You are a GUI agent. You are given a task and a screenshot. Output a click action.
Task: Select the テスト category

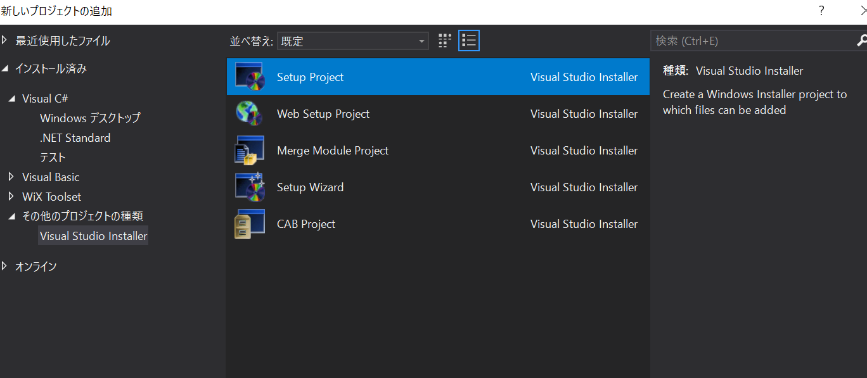[x=53, y=157]
